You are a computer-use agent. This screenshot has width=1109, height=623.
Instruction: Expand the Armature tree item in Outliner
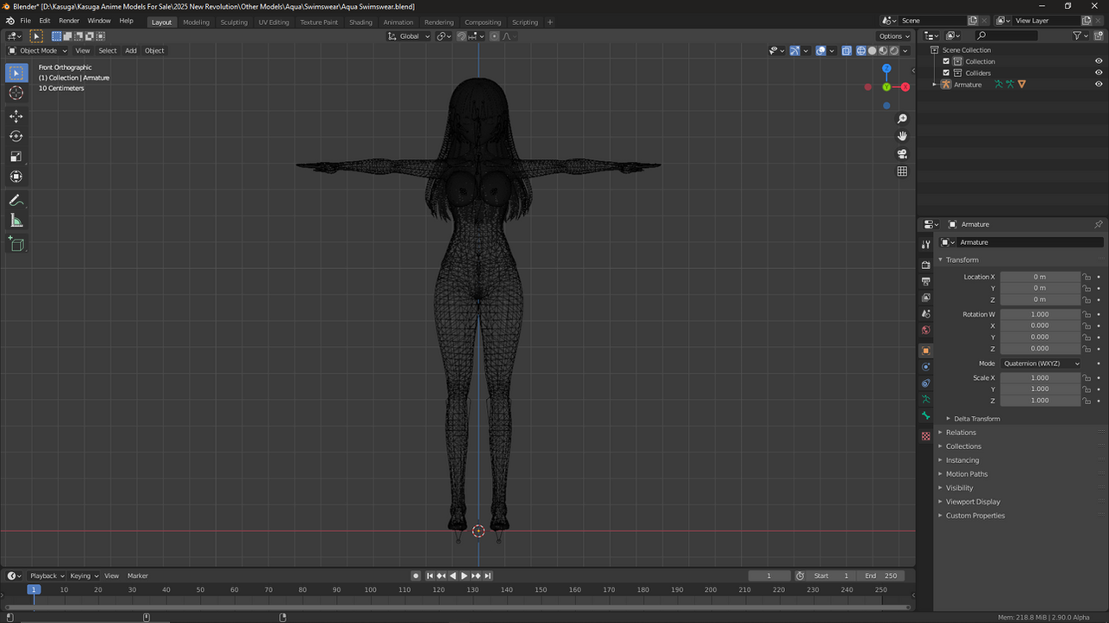935,84
